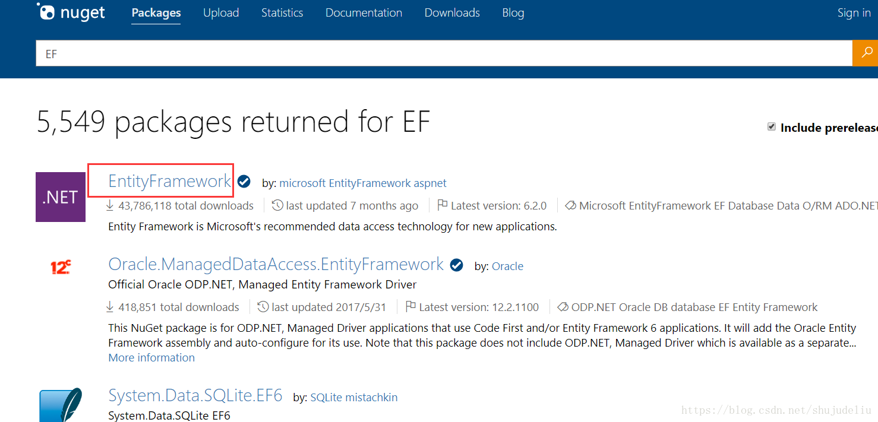Screen dimensions: 878x422
Task: Click Oracle package verified checkmark badge
Action: point(456,265)
